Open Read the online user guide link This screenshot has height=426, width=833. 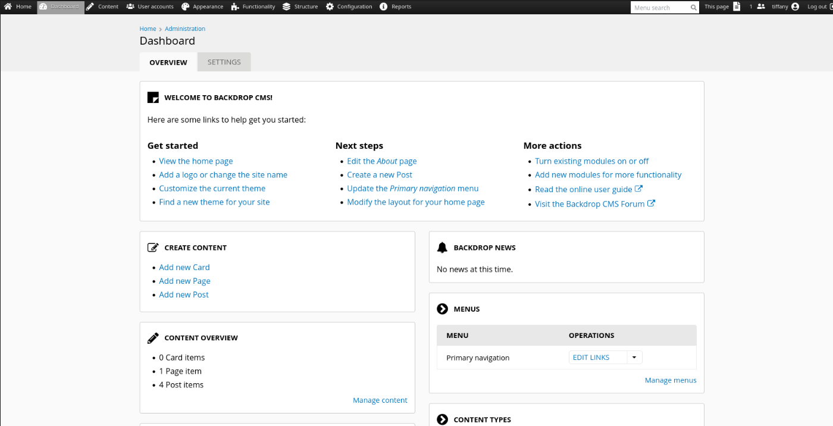tap(583, 189)
